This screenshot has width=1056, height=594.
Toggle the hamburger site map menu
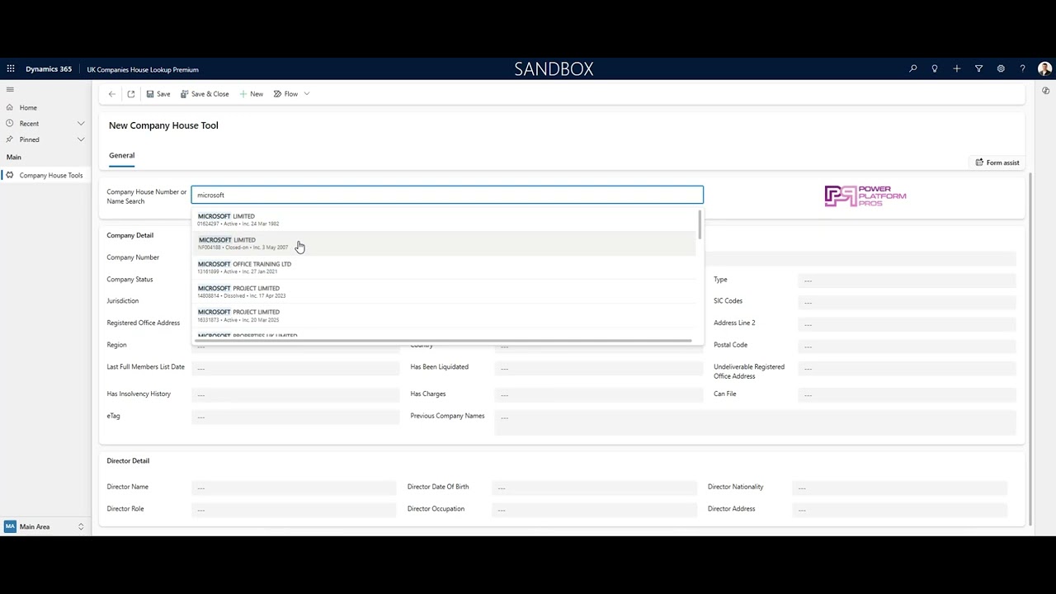(x=10, y=89)
